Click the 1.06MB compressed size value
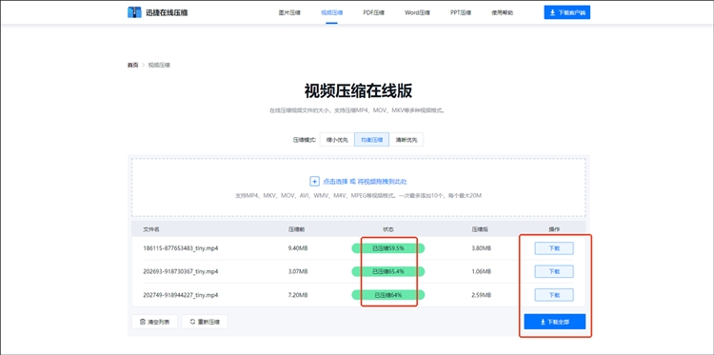The width and height of the screenshot is (714, 355). [x=482, y=271]
